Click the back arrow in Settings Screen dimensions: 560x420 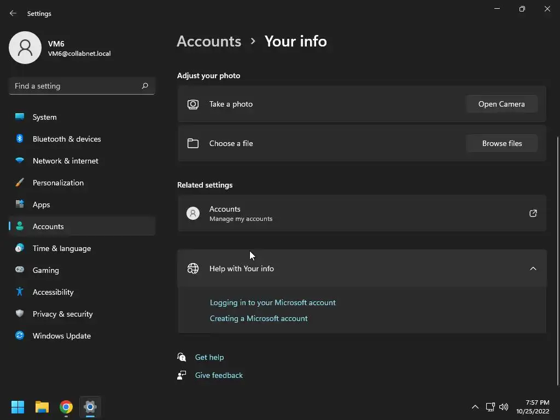13,13
